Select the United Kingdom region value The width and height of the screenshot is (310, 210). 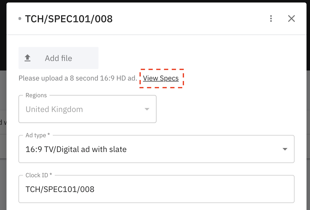54,109
